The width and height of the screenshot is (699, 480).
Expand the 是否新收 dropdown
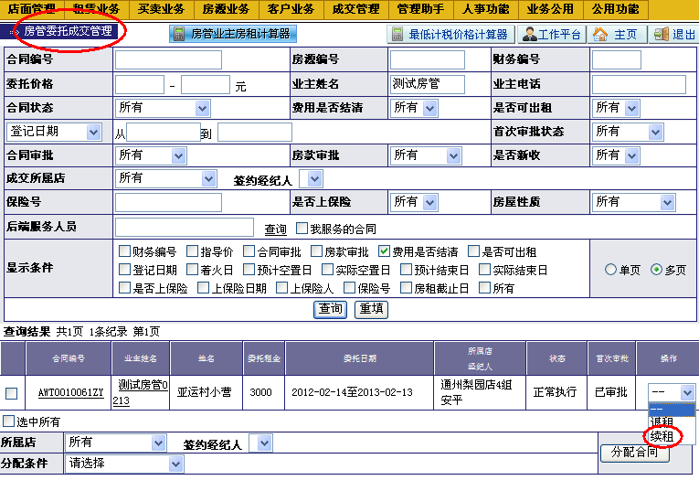coord(616,155)
